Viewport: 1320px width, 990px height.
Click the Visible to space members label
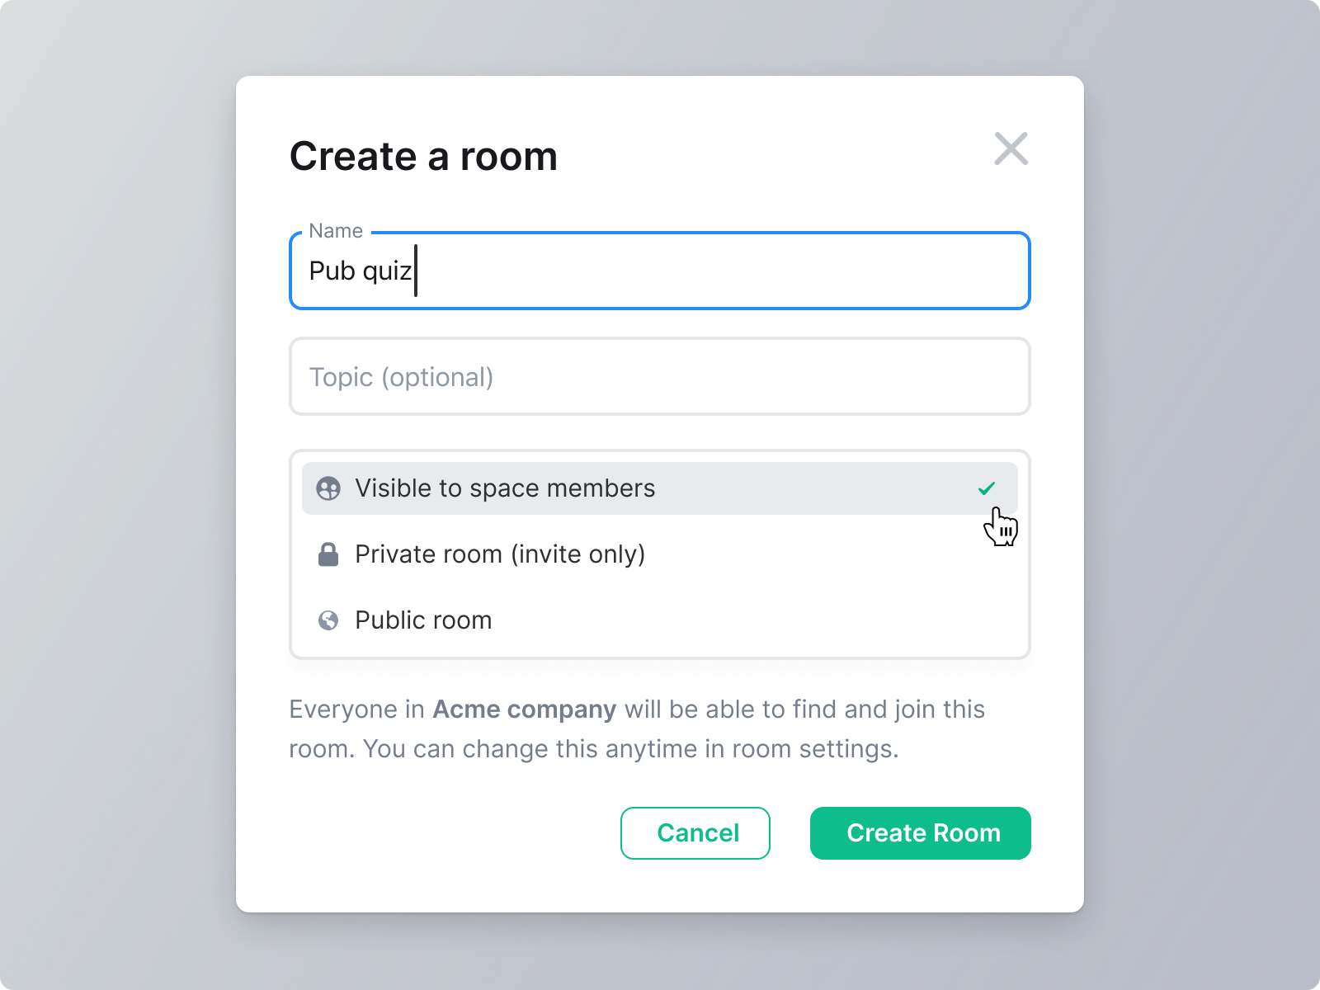[505, 488]
